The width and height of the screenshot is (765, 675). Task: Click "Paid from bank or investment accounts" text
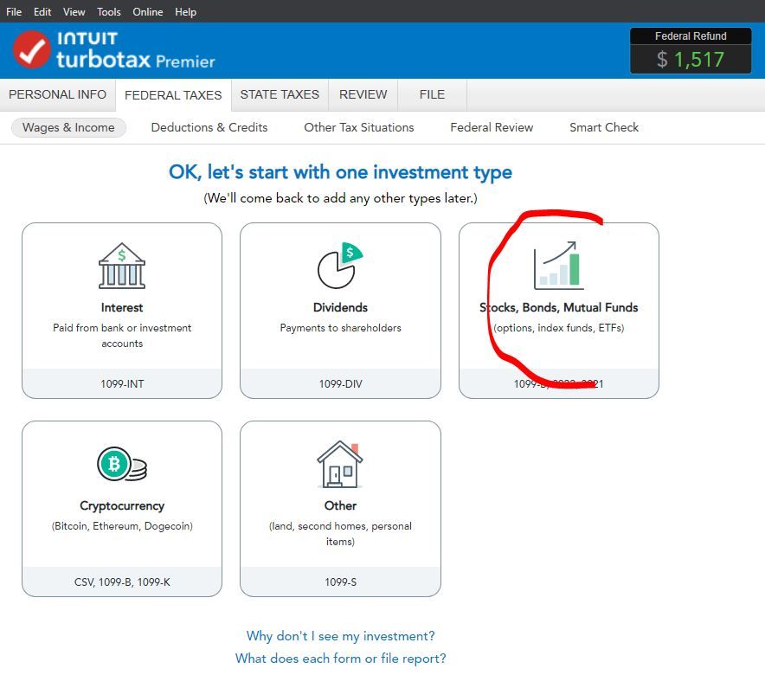[x=122, y=336]
